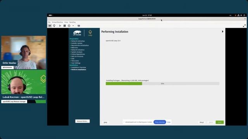Click the Time Zone step
The height and width of the screenshot is (139, 248).
point(75,61)
